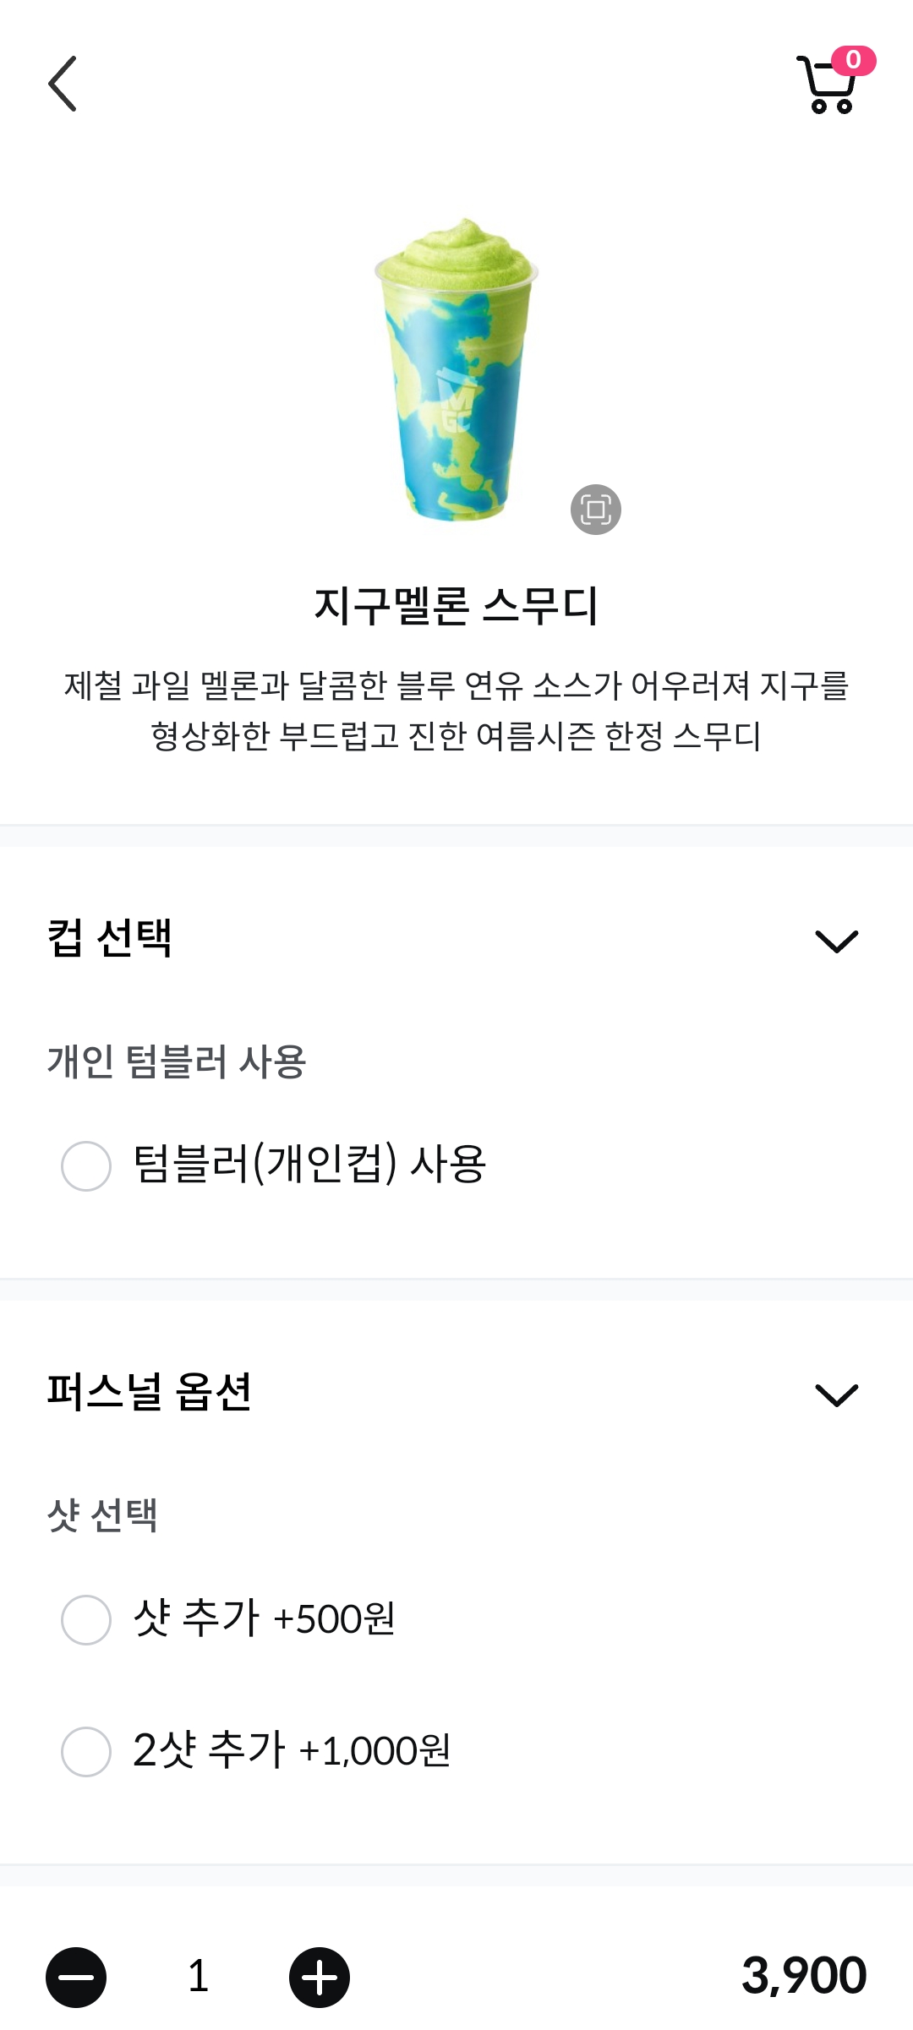The width and height of the screenshot is (913, 2030).
Task: Tap the 컵 선택 section heading
Action: click(110, 938)
